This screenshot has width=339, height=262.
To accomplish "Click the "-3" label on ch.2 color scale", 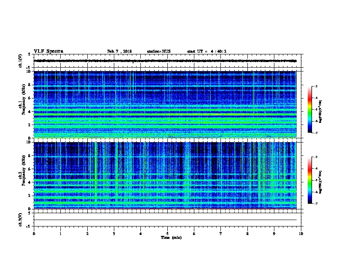I will [x=315, y=157].
